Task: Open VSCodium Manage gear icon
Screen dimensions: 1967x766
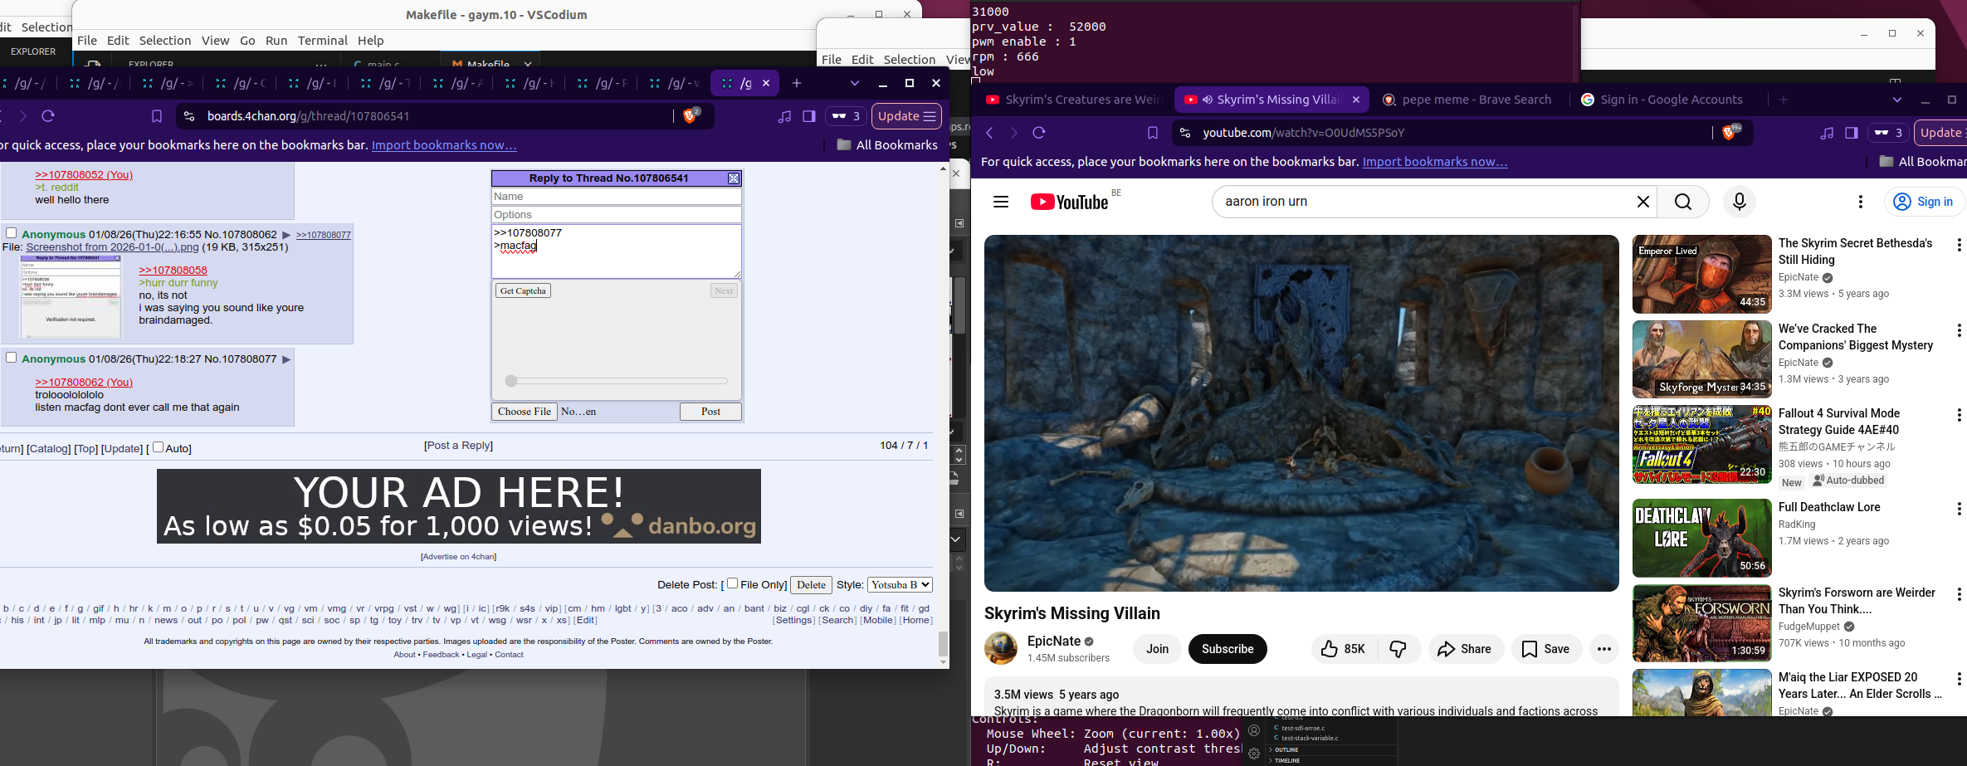Action: [x=1254, y=754]
